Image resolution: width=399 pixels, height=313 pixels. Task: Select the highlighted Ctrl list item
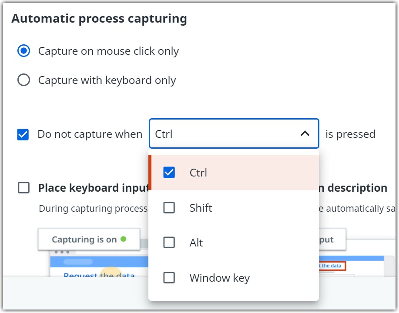pos(234,173)
